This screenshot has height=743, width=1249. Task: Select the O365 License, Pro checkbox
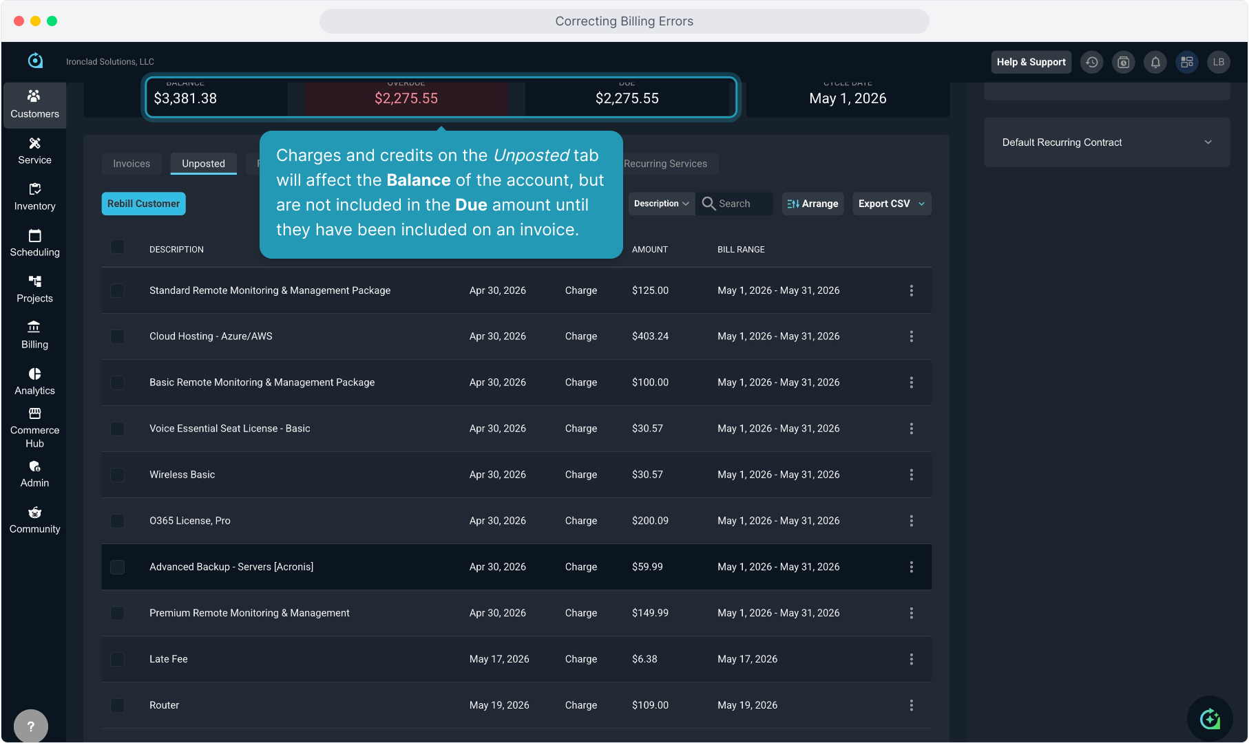118,521
